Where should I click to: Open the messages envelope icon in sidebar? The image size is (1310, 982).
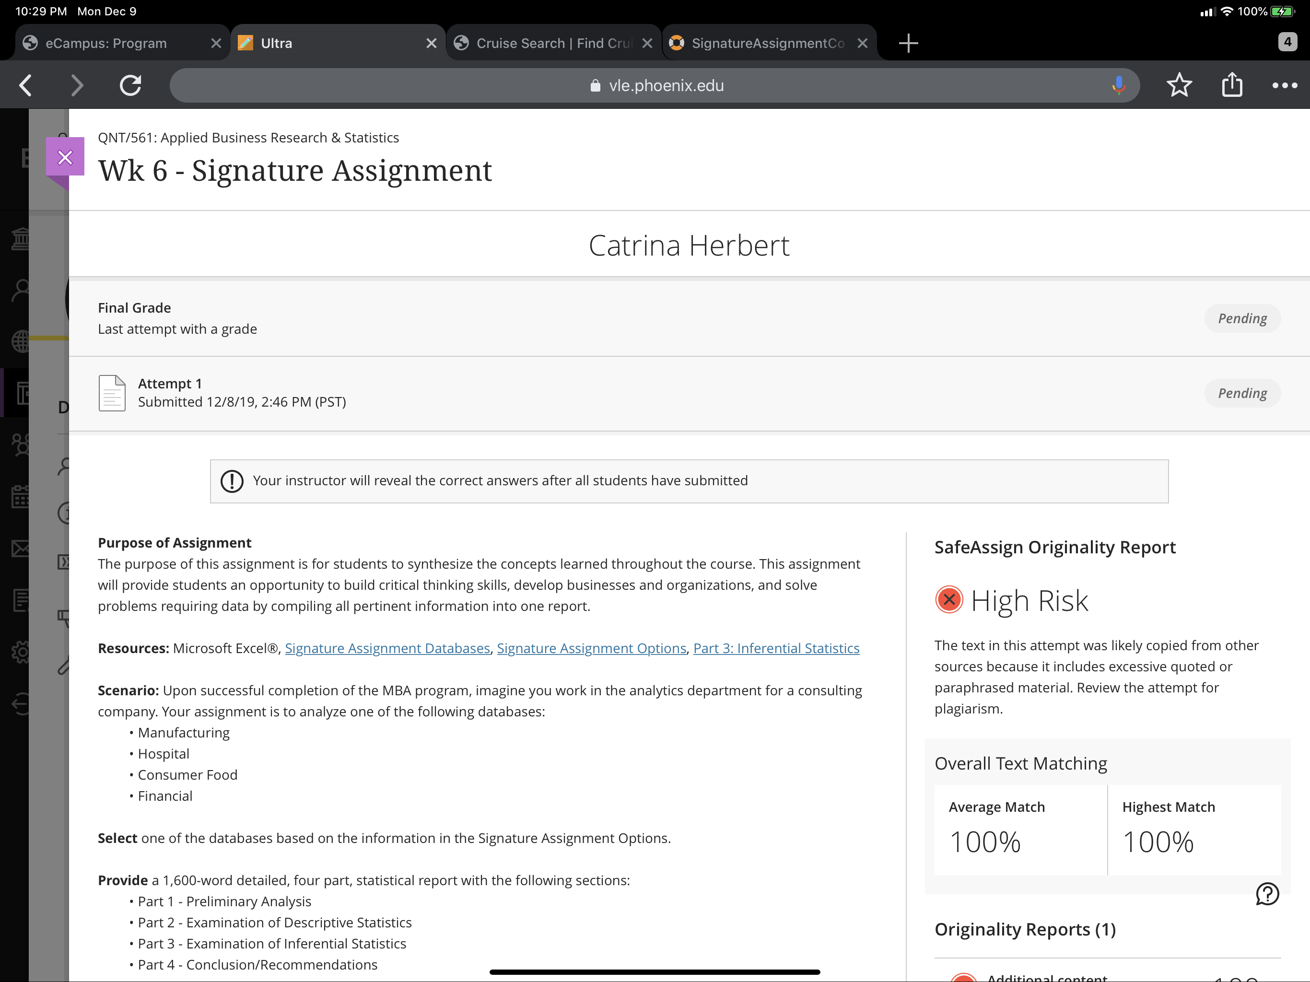coord(20,549)
